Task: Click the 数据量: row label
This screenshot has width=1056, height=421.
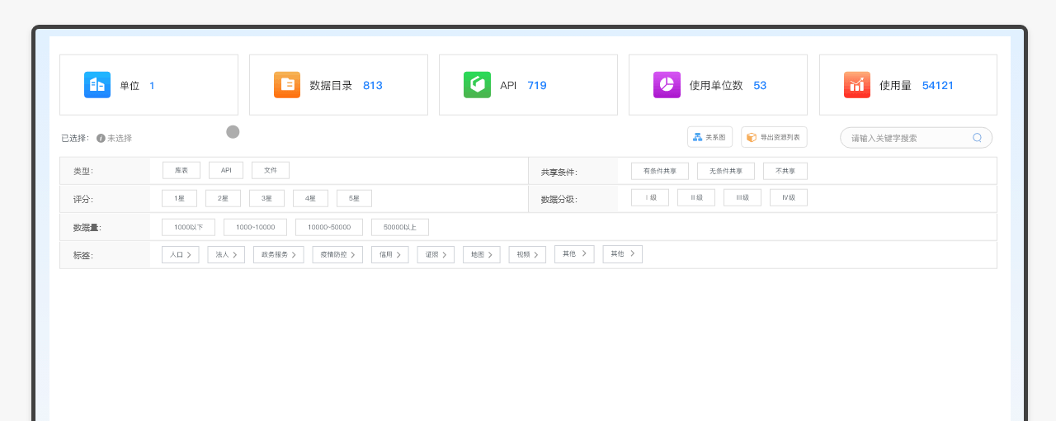Action: click(87, 228)
